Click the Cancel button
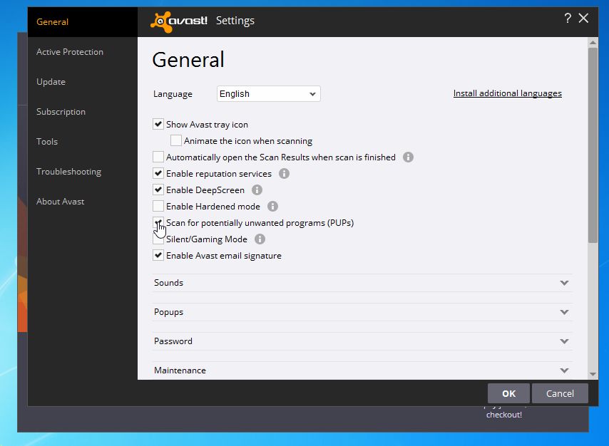 [560, 393]
